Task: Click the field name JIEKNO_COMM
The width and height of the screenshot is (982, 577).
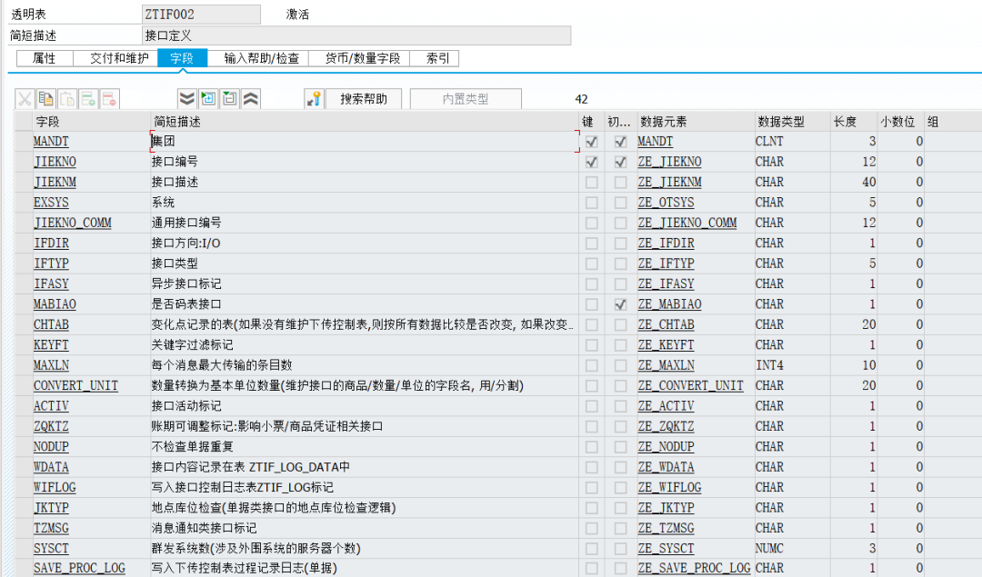Action: coord(73,223)
